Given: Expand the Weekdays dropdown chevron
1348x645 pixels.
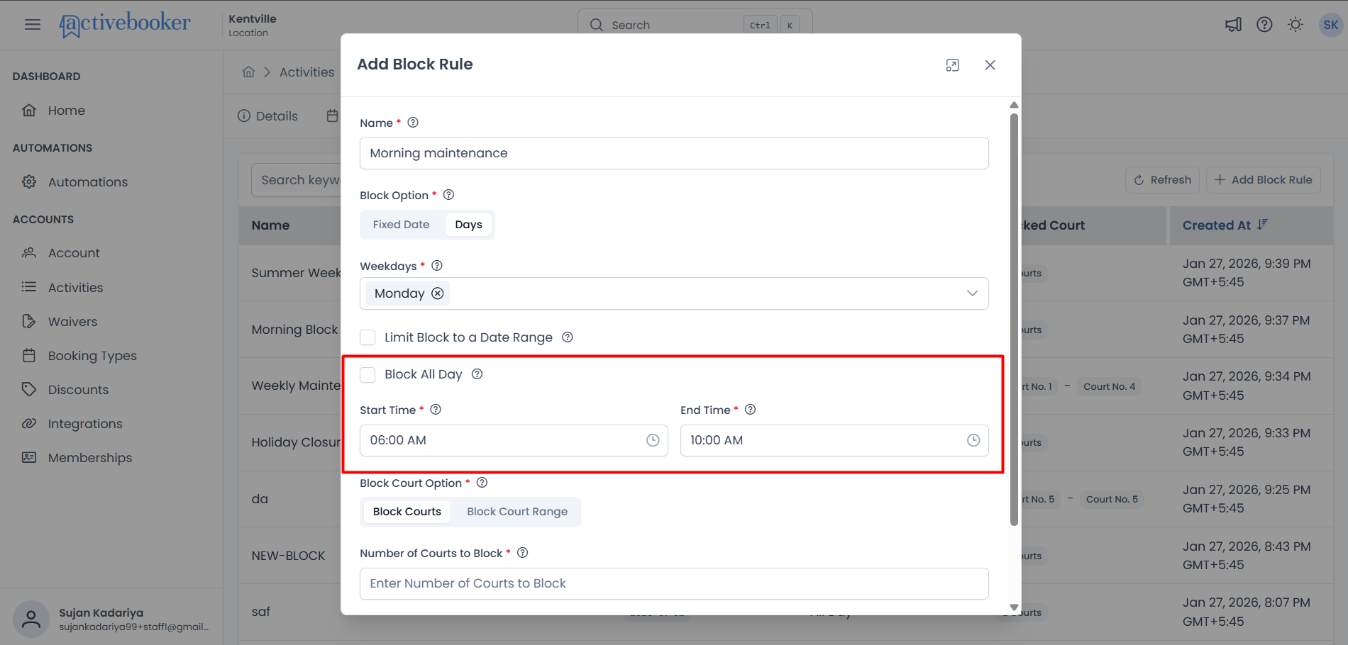Looking at the screenshot, I should [x=972, y=293].
